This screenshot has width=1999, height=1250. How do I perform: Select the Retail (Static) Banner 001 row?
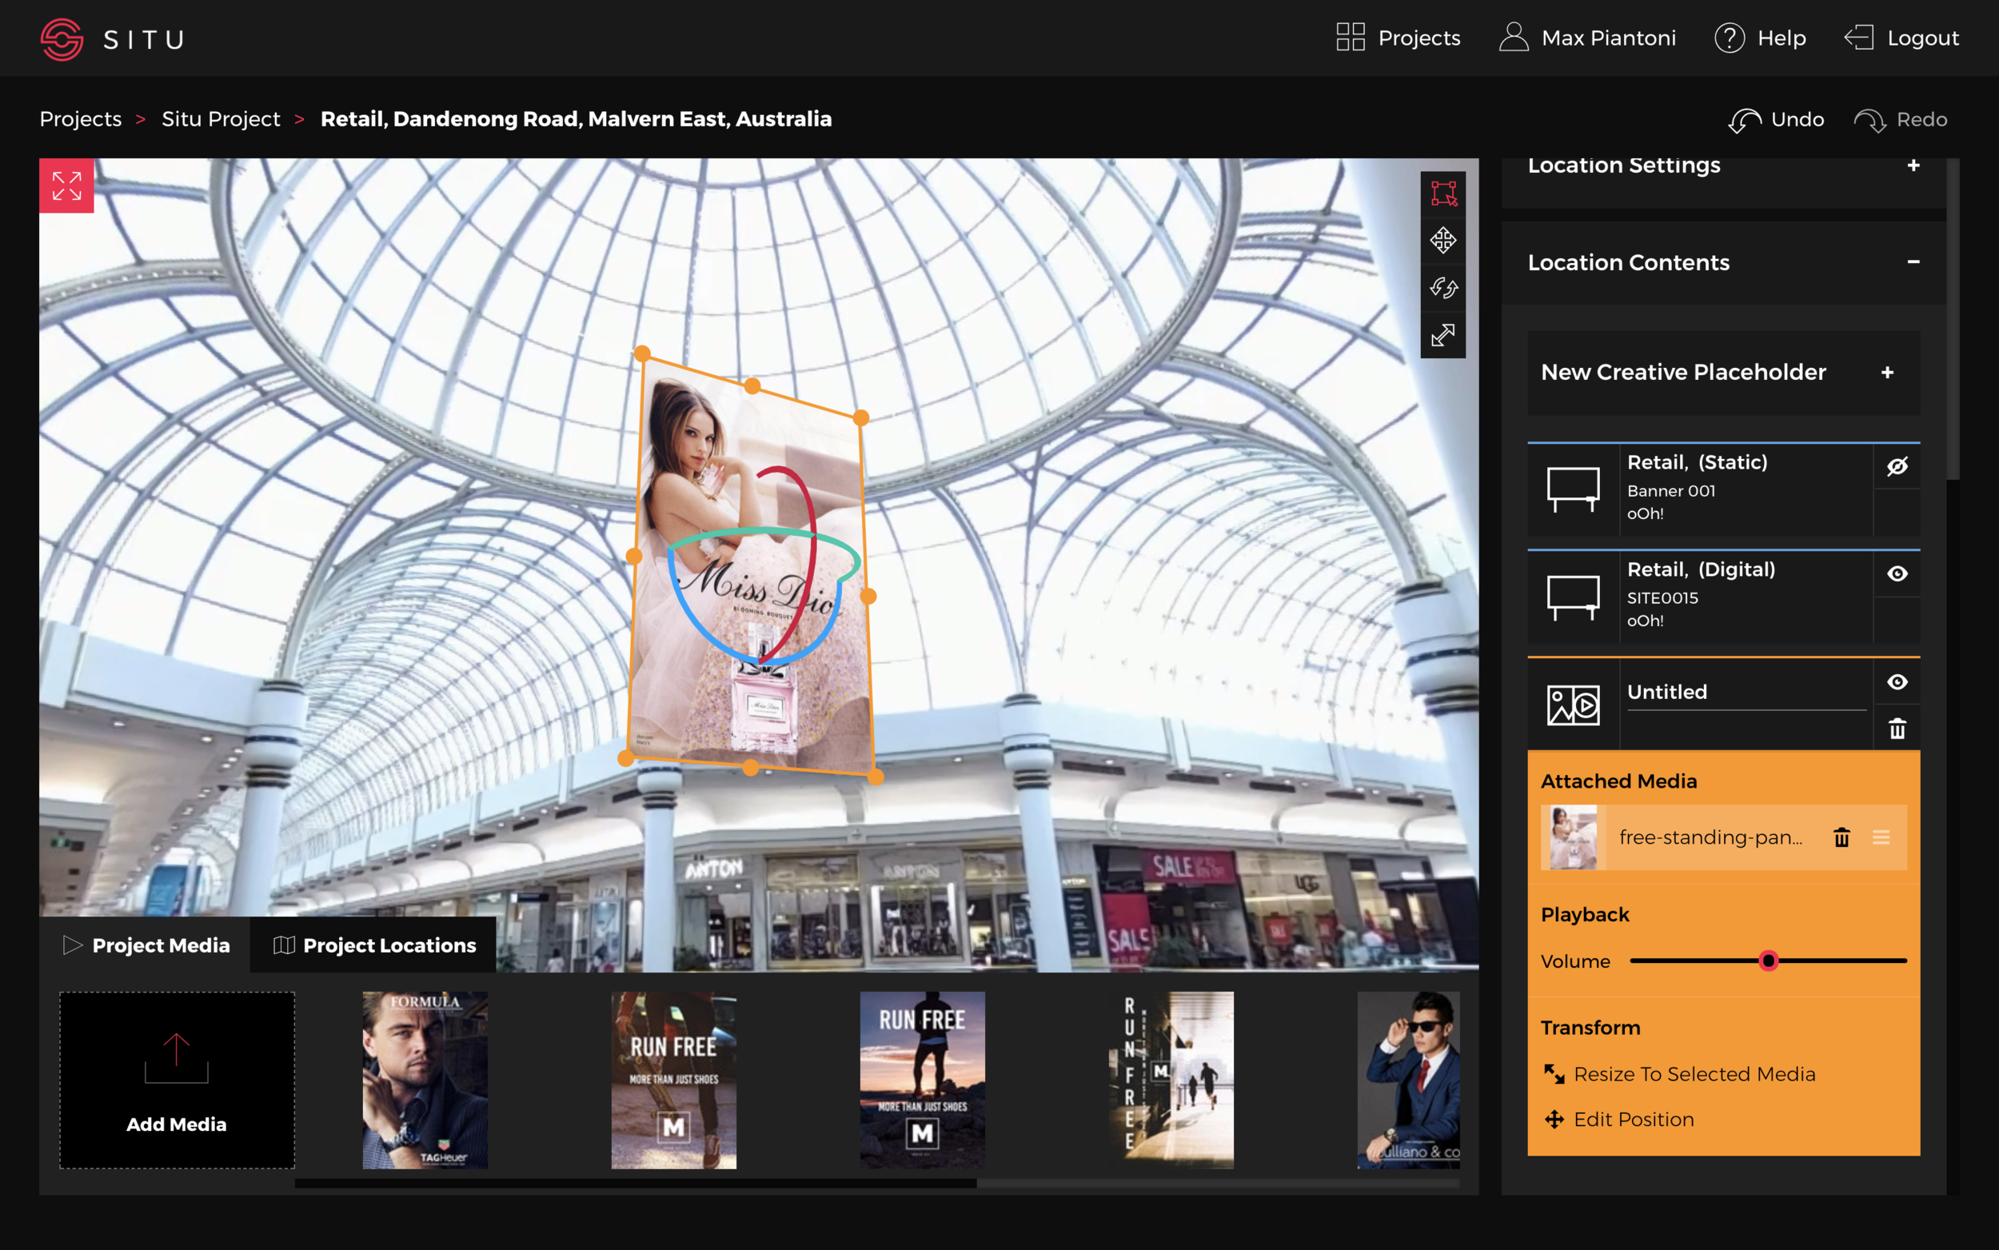[x=1724, y=489]
